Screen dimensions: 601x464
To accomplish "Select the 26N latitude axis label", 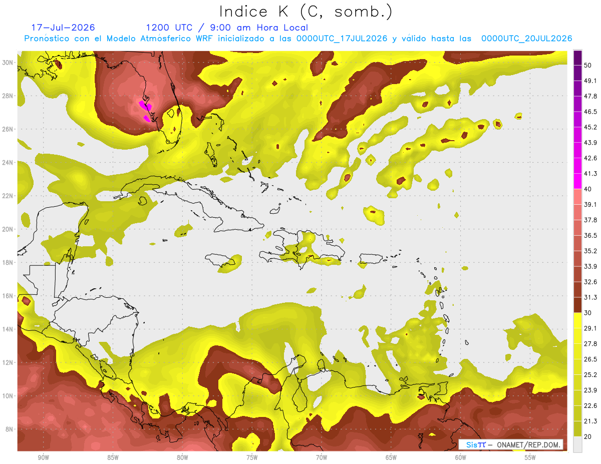I will pyautogui.click(x=8, y=129).
